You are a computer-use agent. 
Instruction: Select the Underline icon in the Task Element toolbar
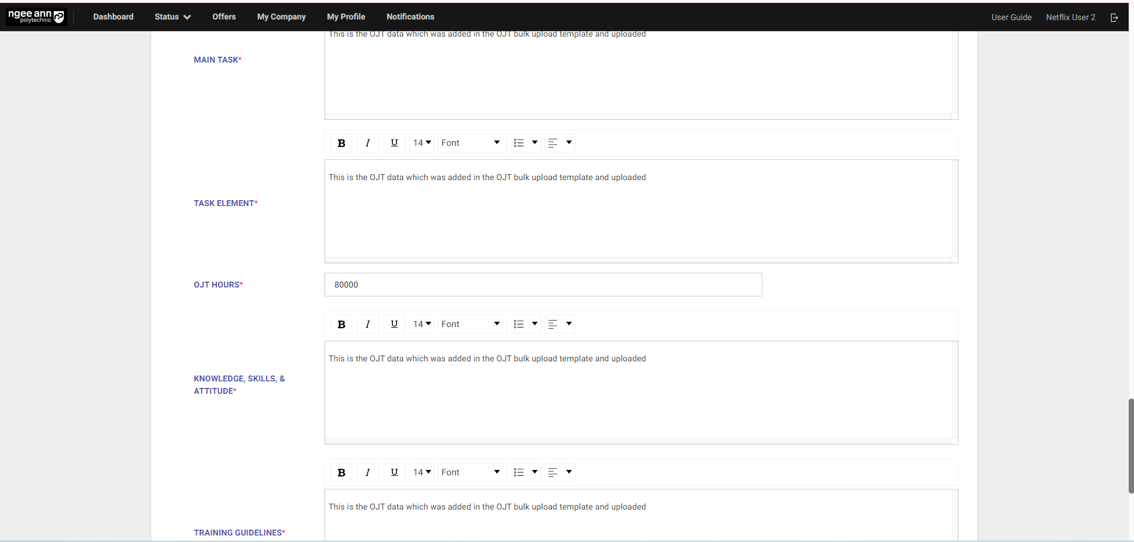394,142
